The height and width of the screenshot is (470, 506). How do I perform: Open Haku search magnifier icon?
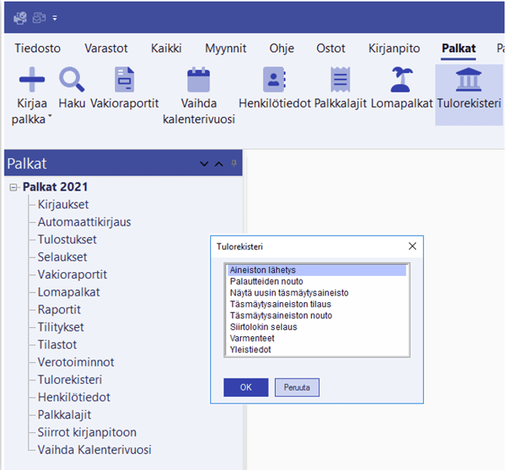click(72, 80)
